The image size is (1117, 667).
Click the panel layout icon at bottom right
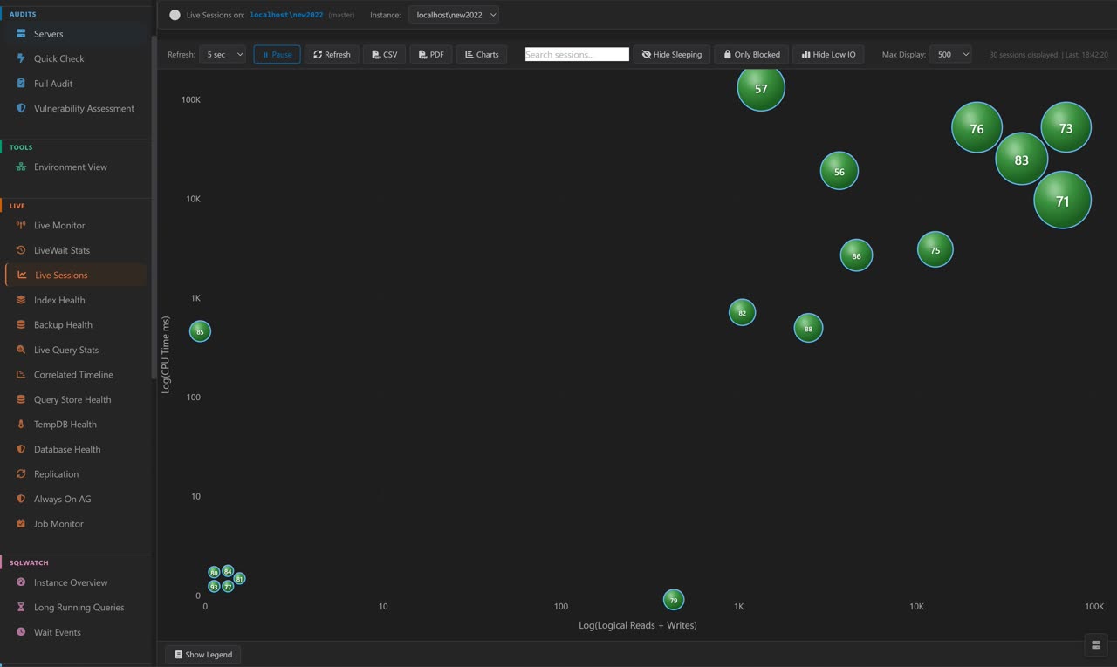1096,644
